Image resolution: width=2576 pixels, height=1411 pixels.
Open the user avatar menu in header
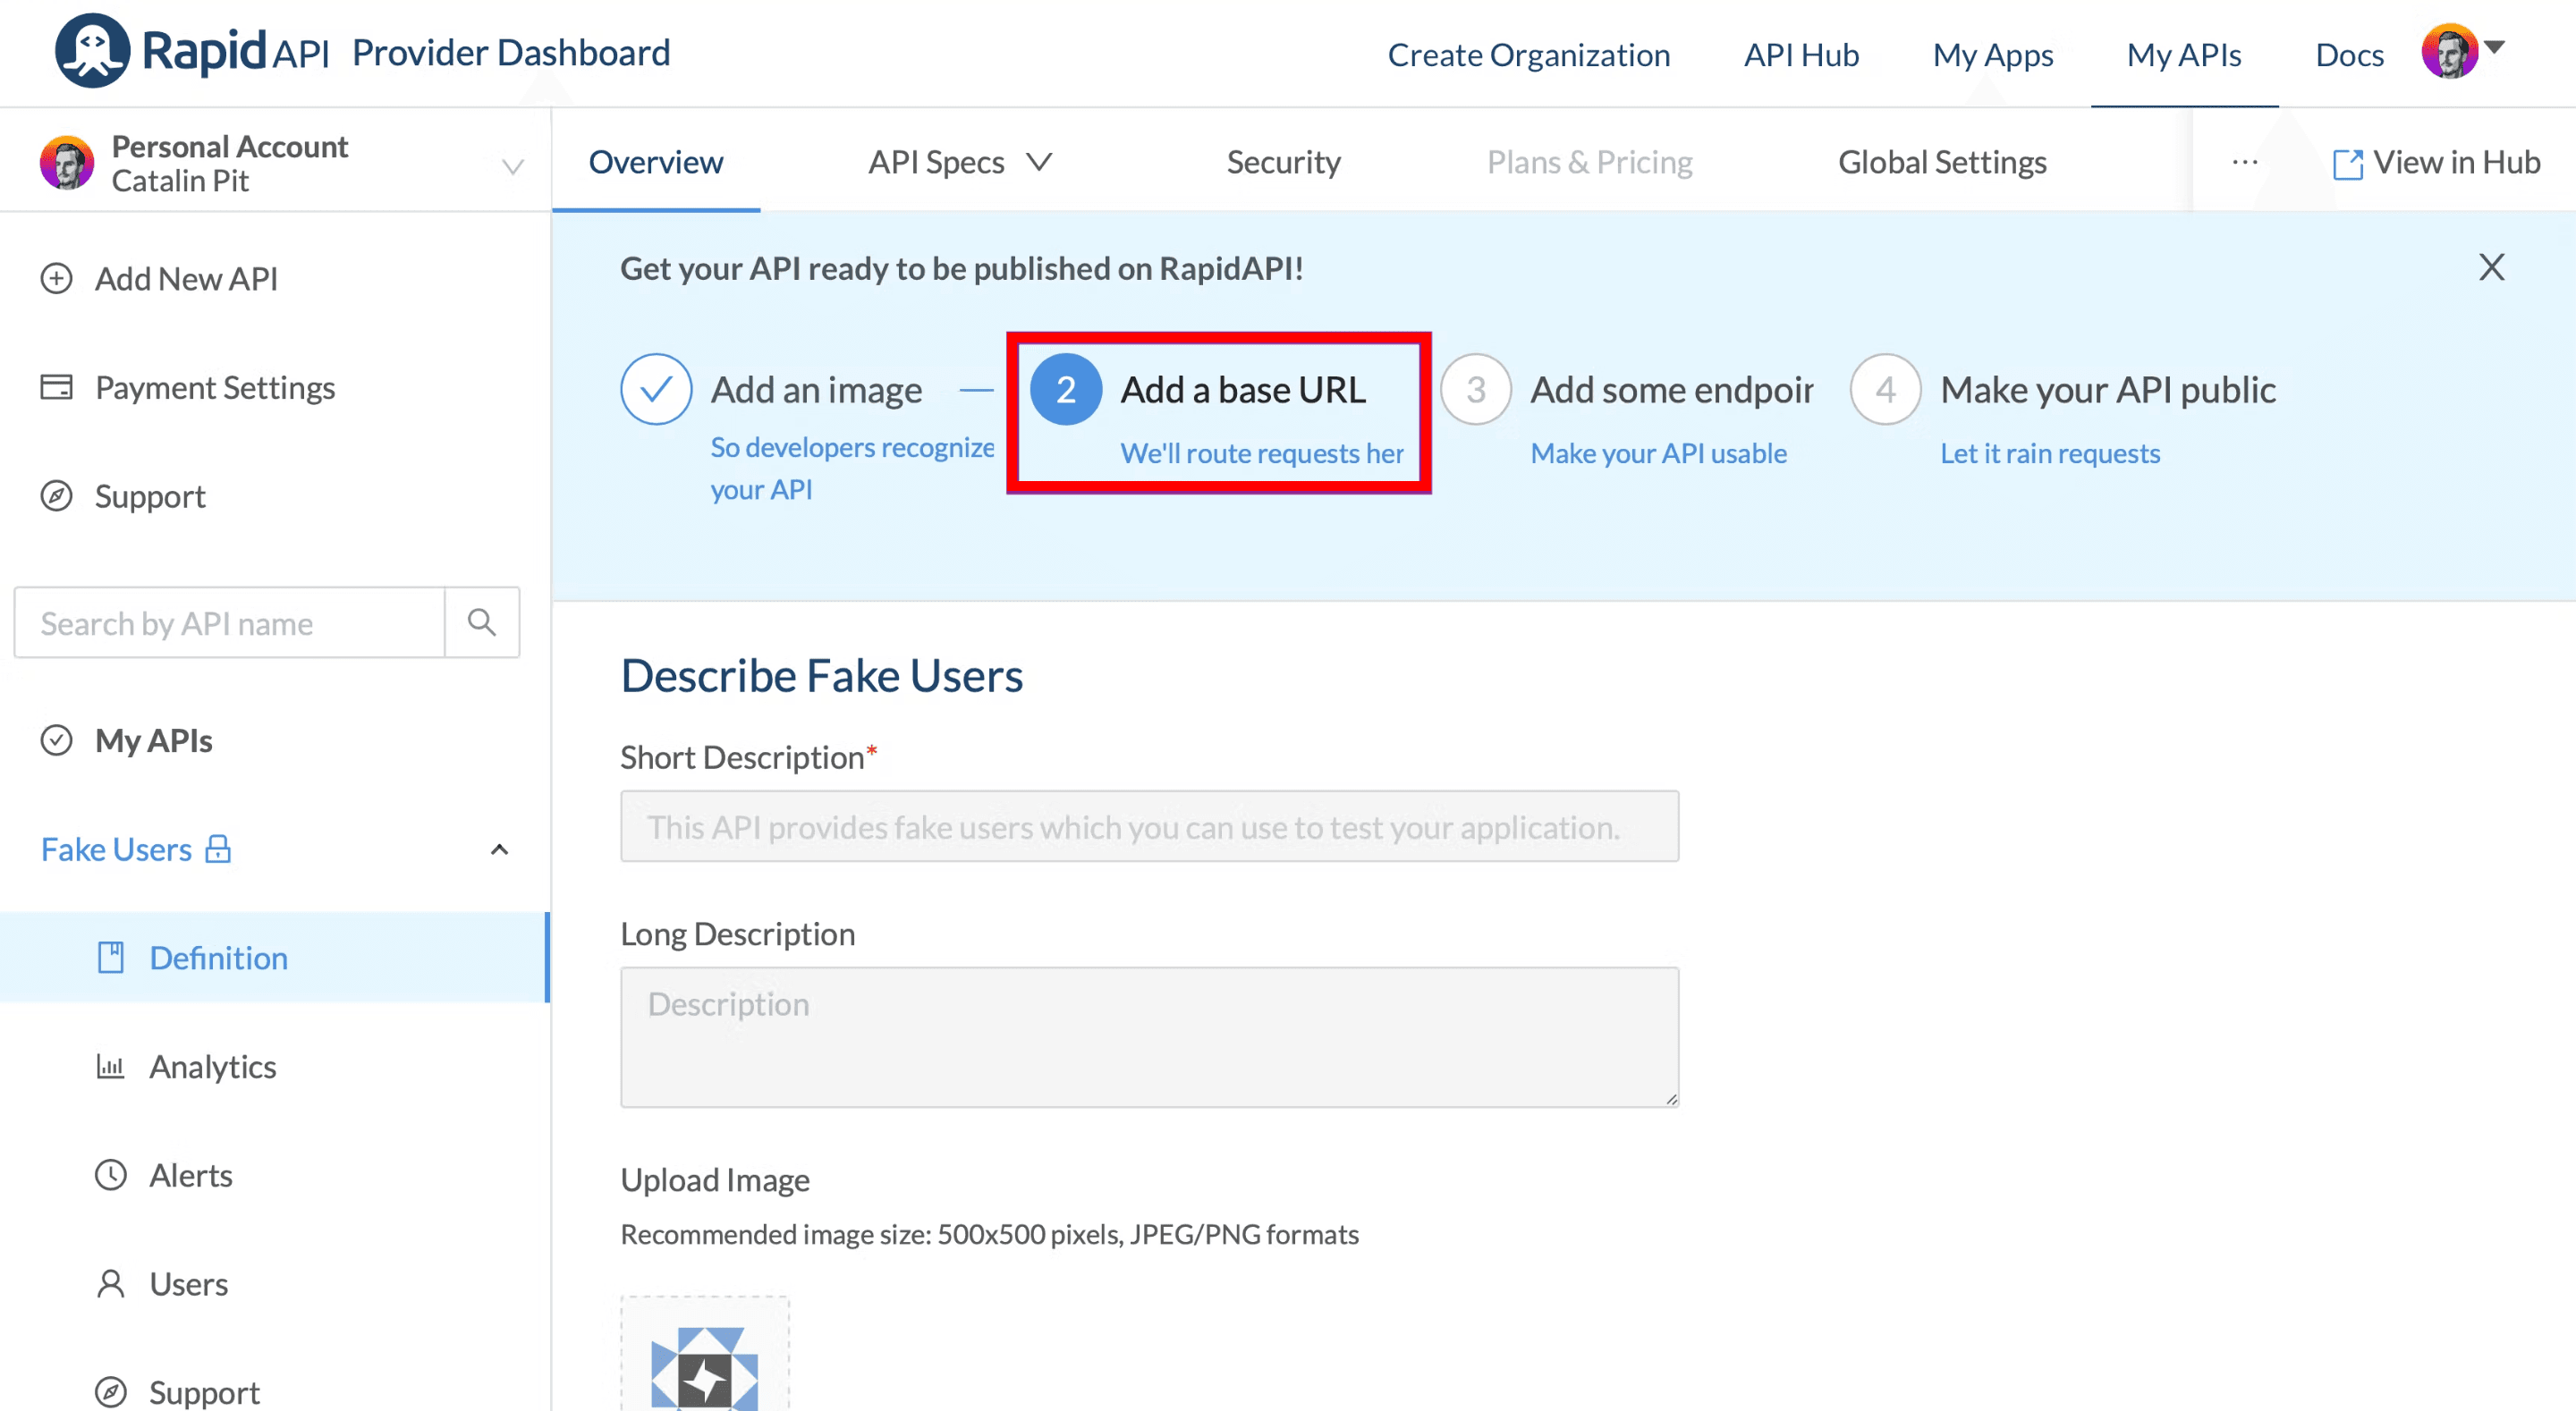2449,51
